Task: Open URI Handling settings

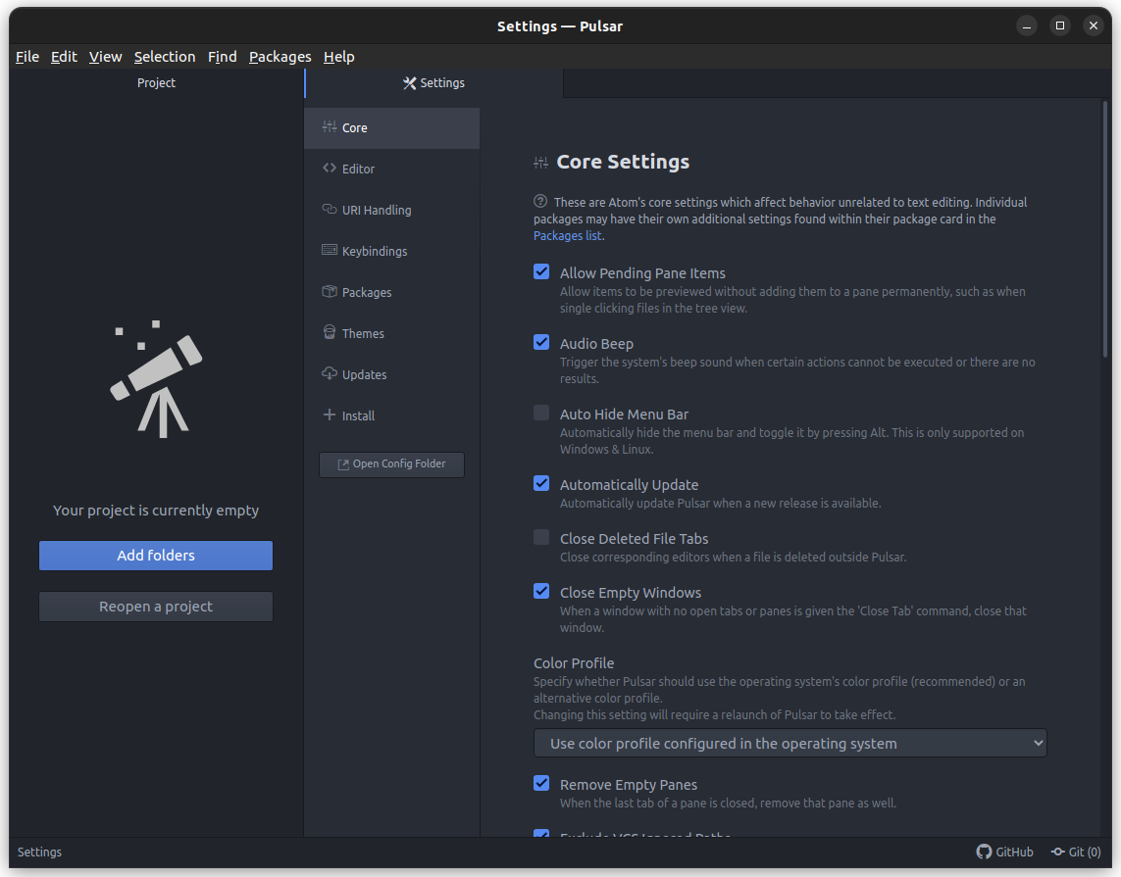Action: (329, 209)
